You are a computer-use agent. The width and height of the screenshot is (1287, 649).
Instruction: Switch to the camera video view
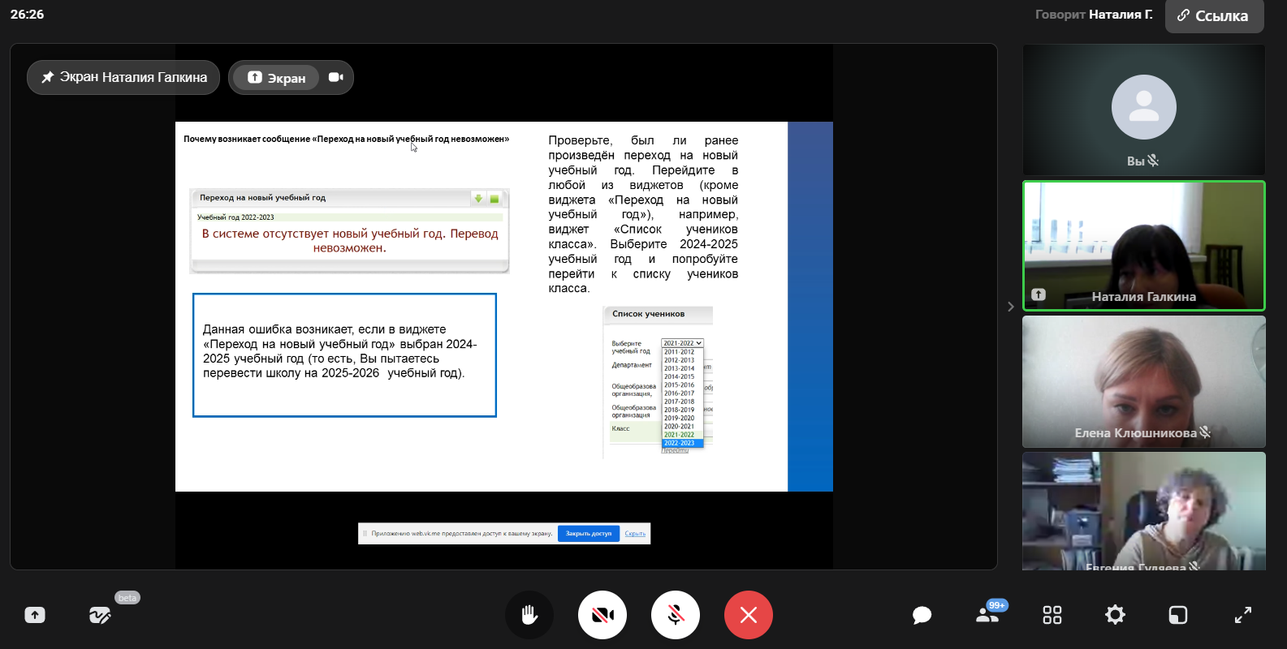tap(336, 77)
